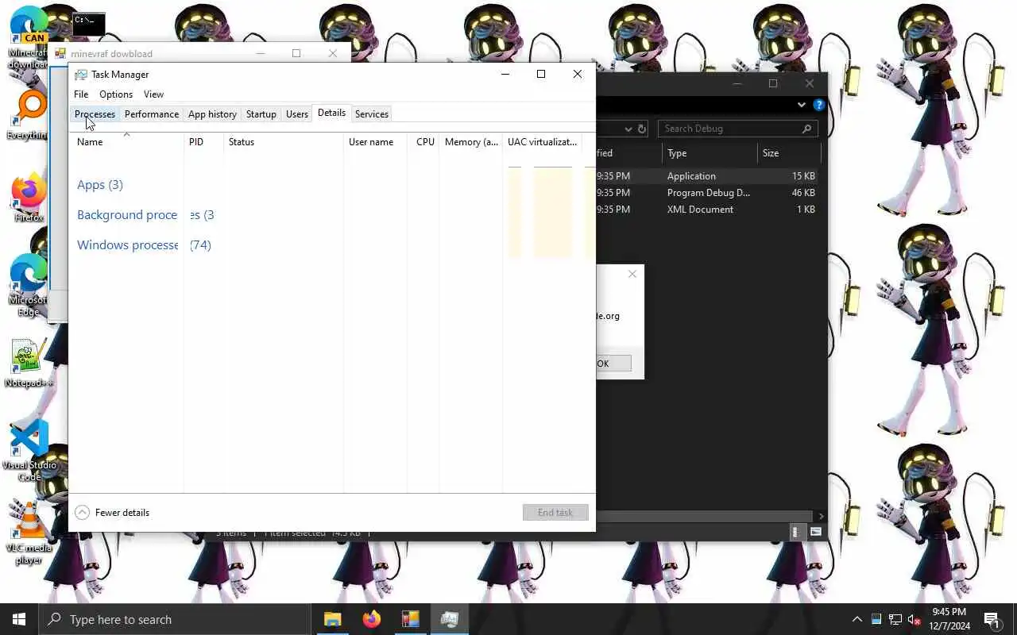Select the XML Document file row

(707, 210)
